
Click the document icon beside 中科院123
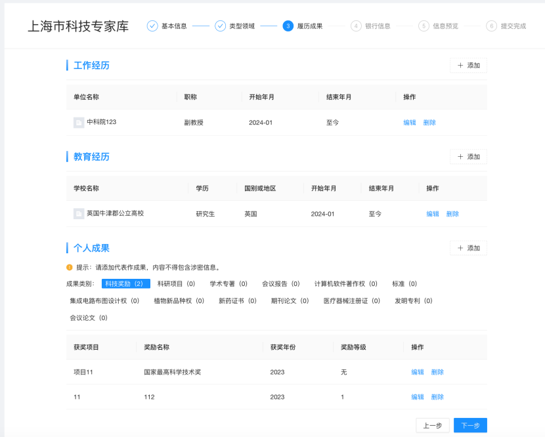coord(79,122)
